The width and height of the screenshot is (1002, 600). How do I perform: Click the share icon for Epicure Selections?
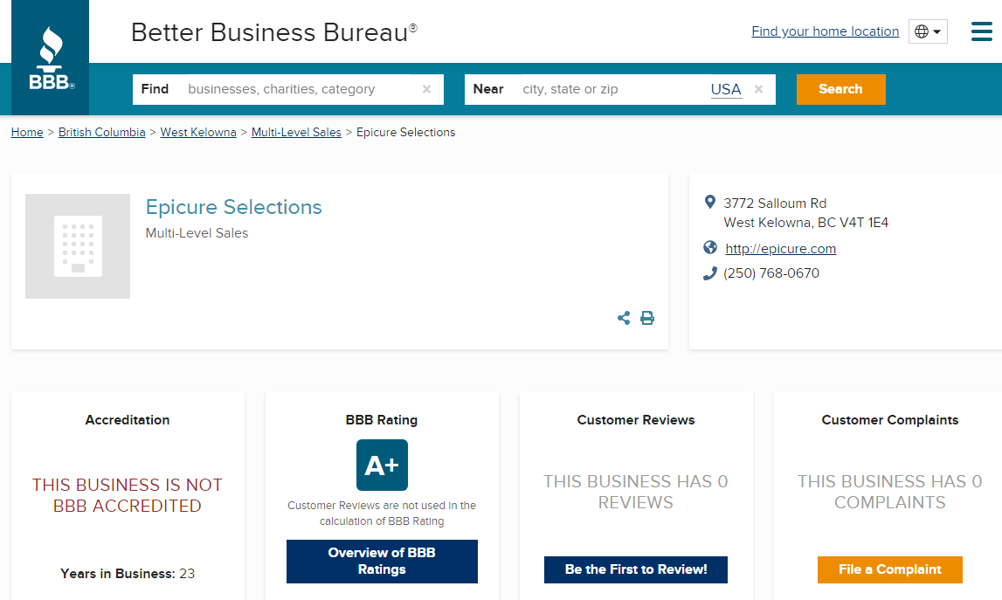624,318
